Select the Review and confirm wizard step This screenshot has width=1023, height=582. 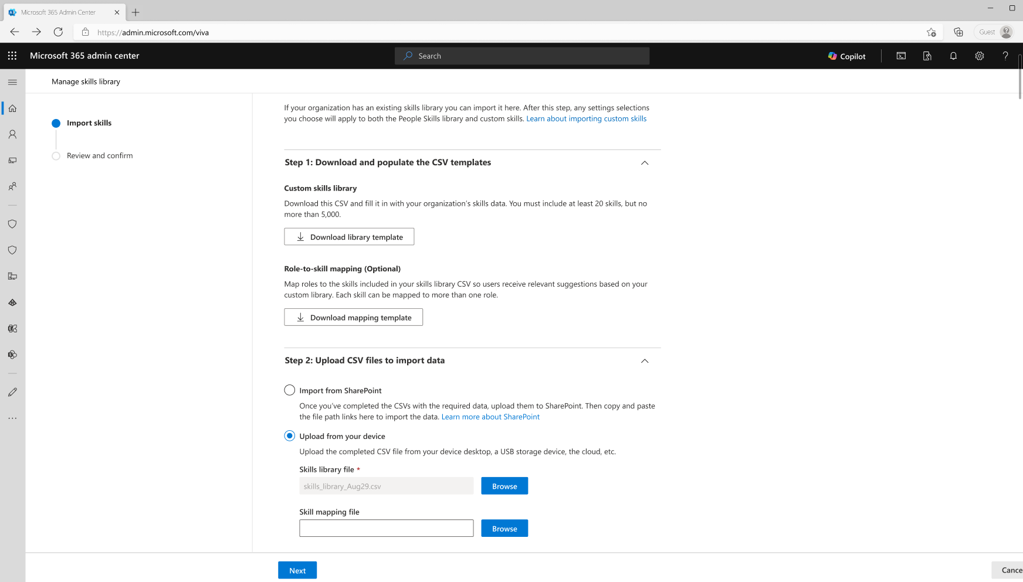[93, 156]
